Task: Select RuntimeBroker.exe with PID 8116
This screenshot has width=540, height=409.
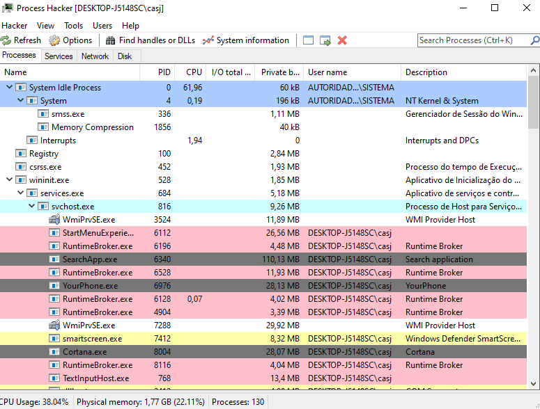Action: click(263, 365)
